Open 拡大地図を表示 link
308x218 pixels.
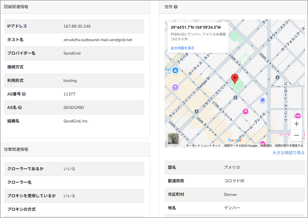[182, 48]
